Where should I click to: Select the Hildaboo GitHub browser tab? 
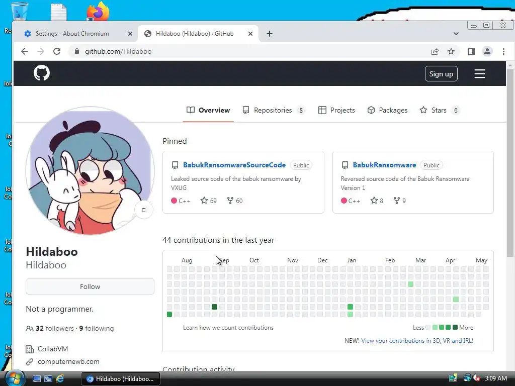pyautogui.click(x=198, y=34)
